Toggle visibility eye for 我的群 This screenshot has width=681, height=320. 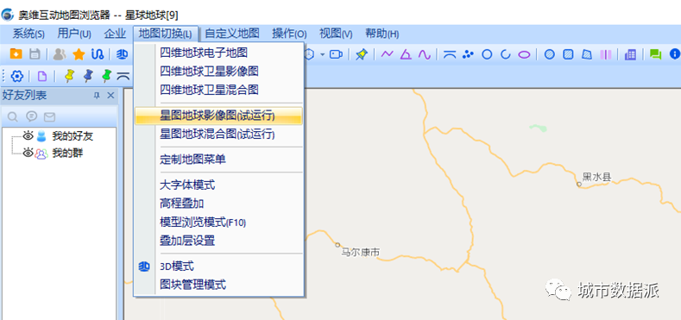click(28, 153)
